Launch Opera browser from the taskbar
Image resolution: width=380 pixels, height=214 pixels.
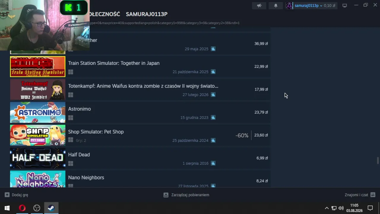point(22,208)
